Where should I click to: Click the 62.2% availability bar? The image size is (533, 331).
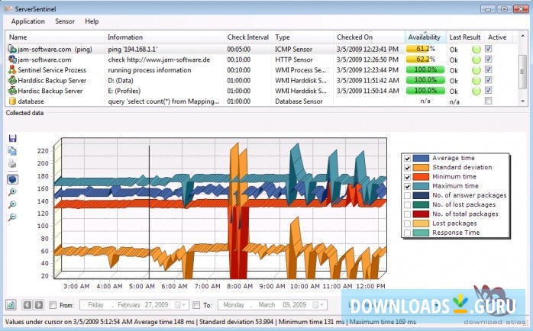tap(425, 59)
